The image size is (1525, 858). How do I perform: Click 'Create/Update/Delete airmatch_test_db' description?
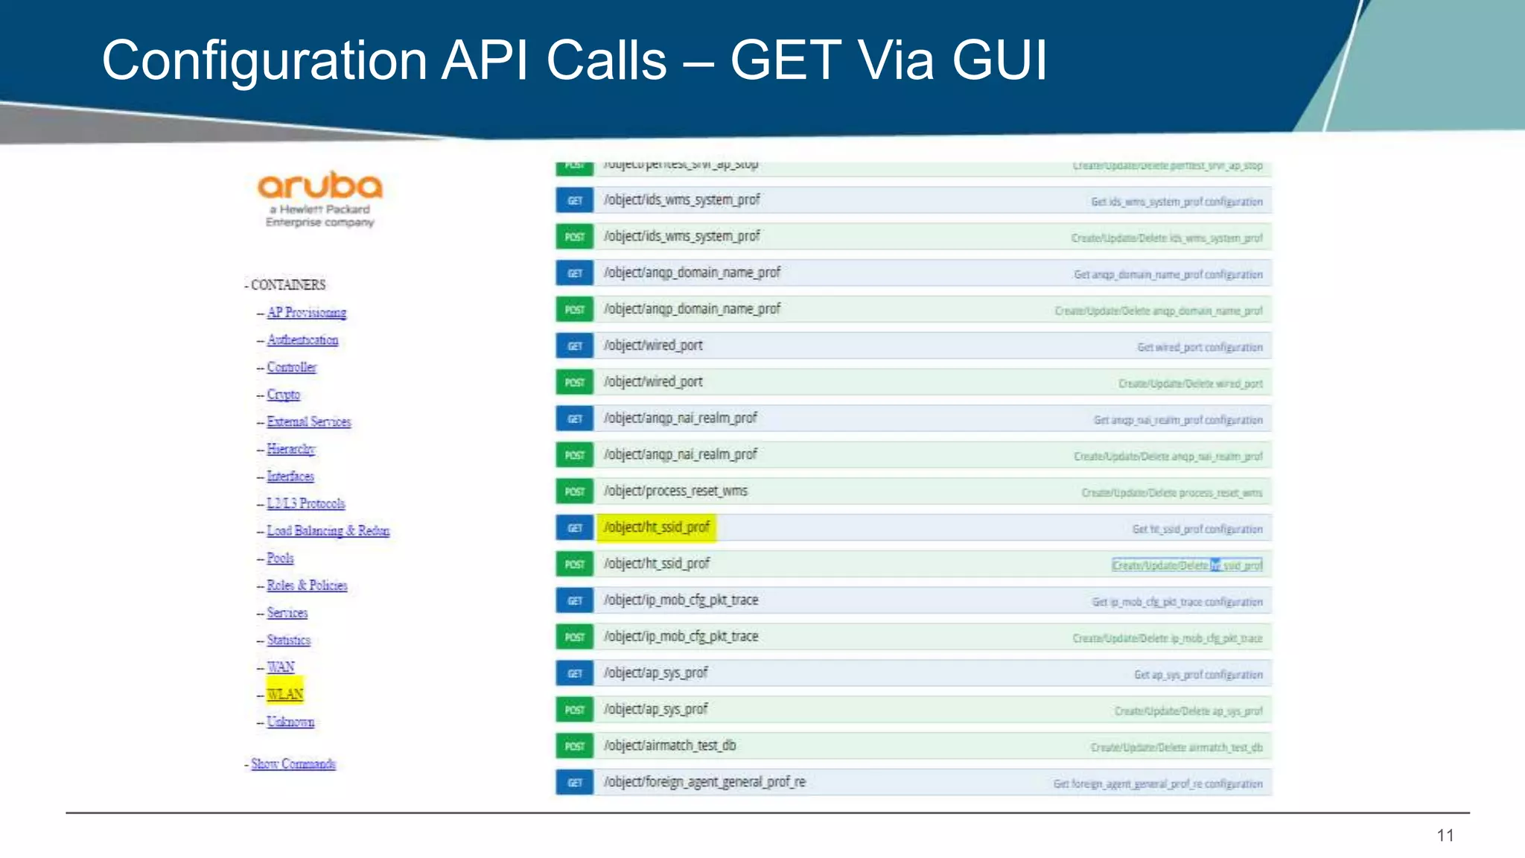click(x=1177, y=747)
